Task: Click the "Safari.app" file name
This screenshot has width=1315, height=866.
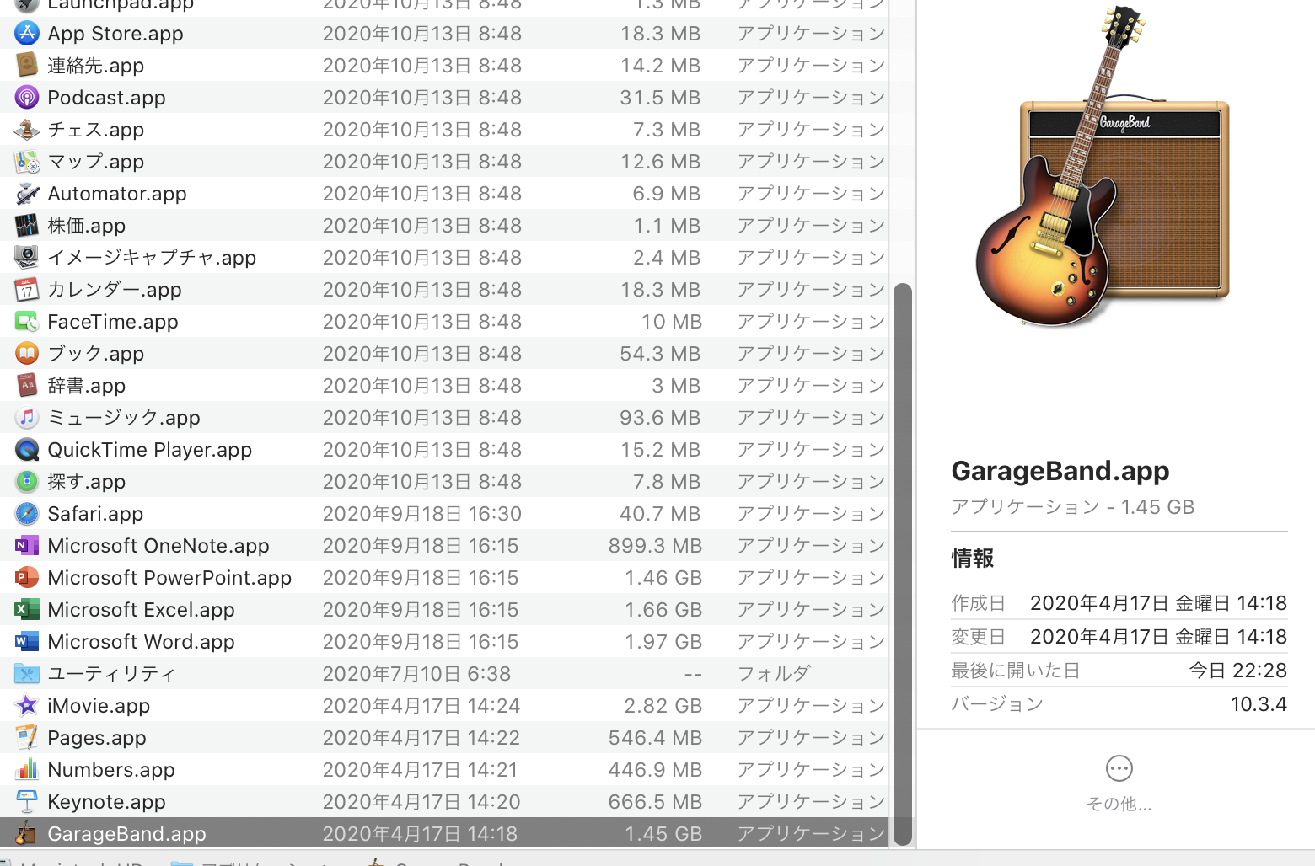Action: coord(95,514)
